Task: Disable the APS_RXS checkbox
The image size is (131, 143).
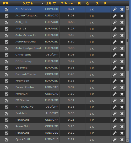Action: point(7,22)
